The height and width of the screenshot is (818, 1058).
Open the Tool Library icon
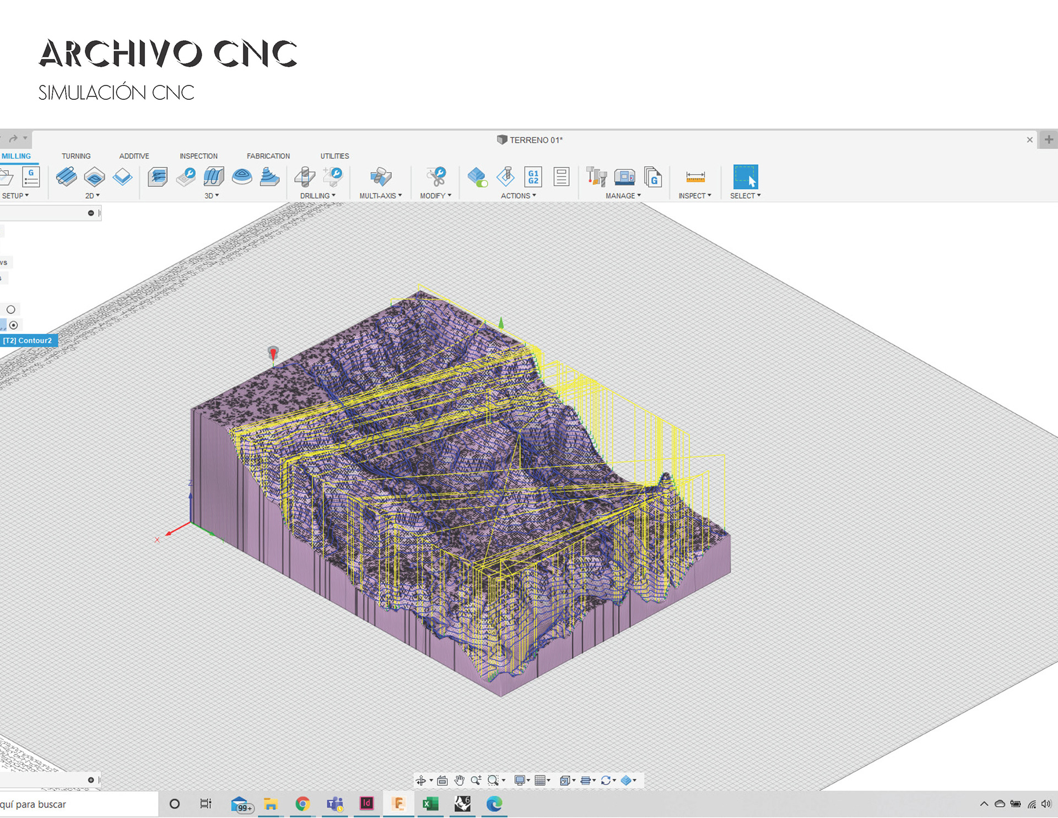pyautogui.click(x=596, y=177)
